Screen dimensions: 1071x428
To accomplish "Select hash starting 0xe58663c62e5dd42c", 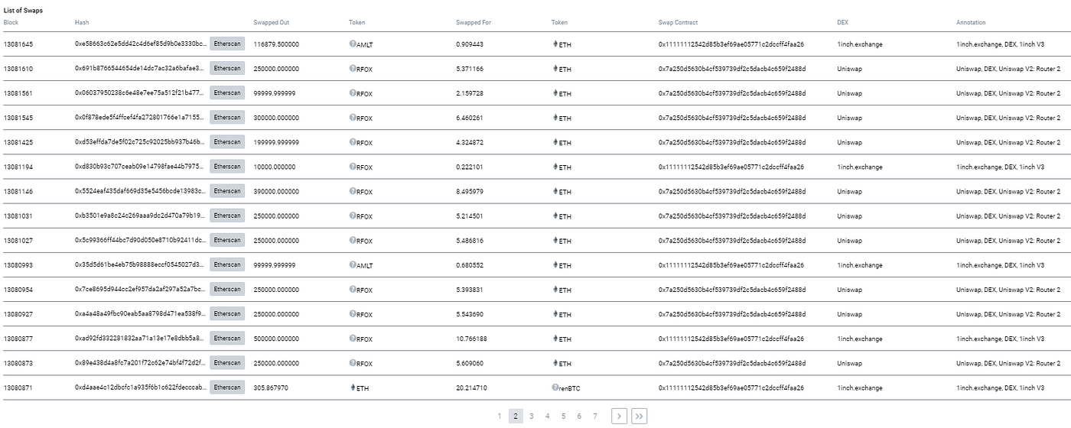I will pyautogui.click(x=141, y=44).
